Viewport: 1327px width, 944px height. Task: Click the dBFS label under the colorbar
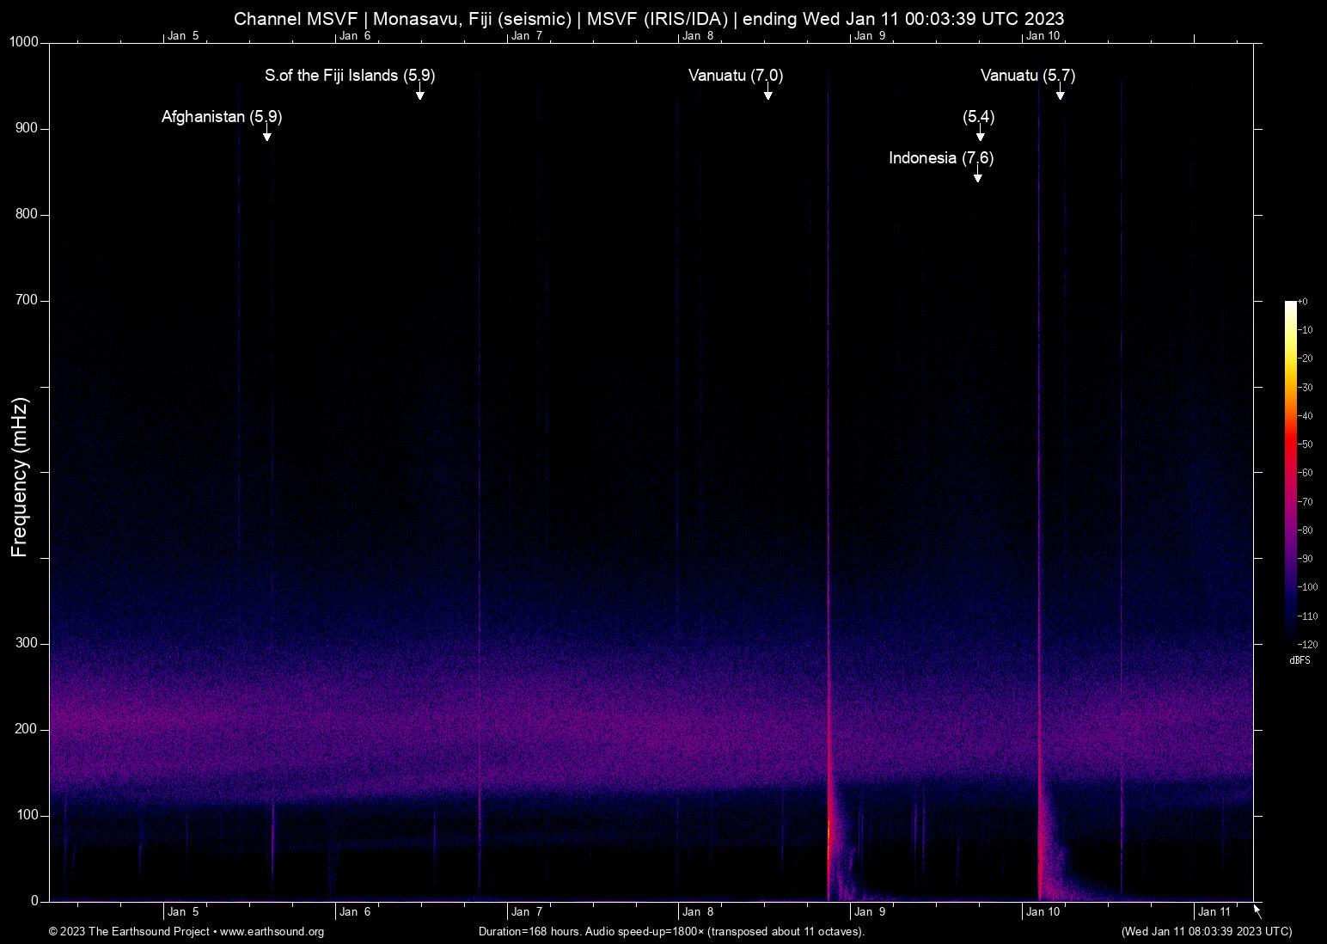[x=1300, y=660]
